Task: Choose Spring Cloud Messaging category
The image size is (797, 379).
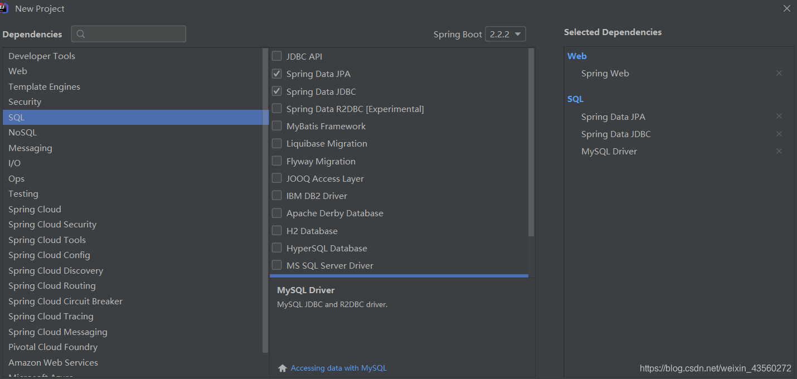Action: (x=133, y=332)
